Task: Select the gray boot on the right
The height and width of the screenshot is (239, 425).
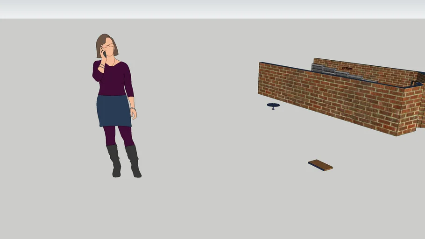Action: click(x=134, y=161)
